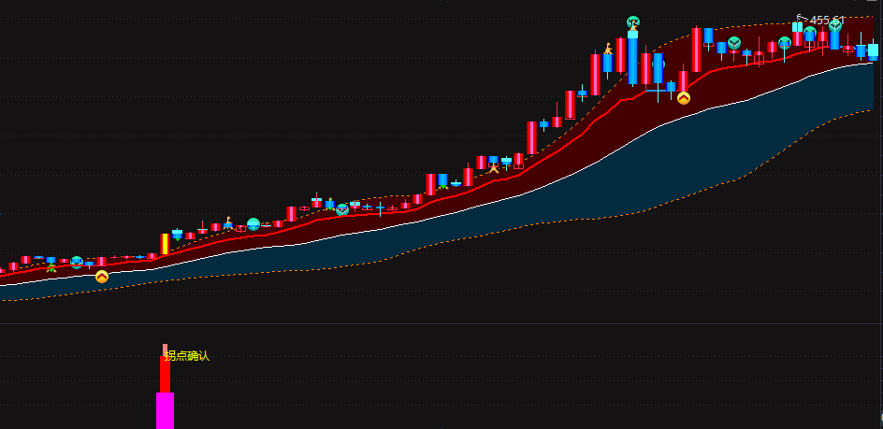Screen dimensions: 883x429
Task: Click the teal signal atop the highest blue candle
Action: (633, 22)
